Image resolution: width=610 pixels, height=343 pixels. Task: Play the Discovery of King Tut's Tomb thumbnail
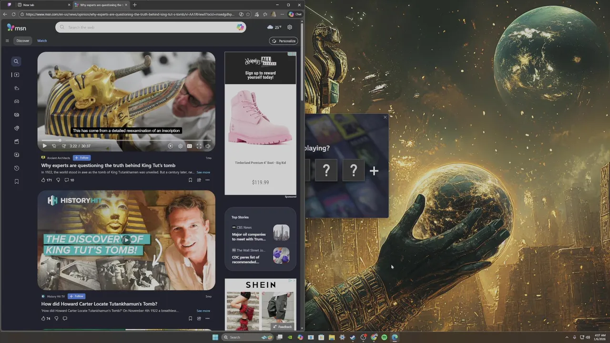(x=126, y=240)
